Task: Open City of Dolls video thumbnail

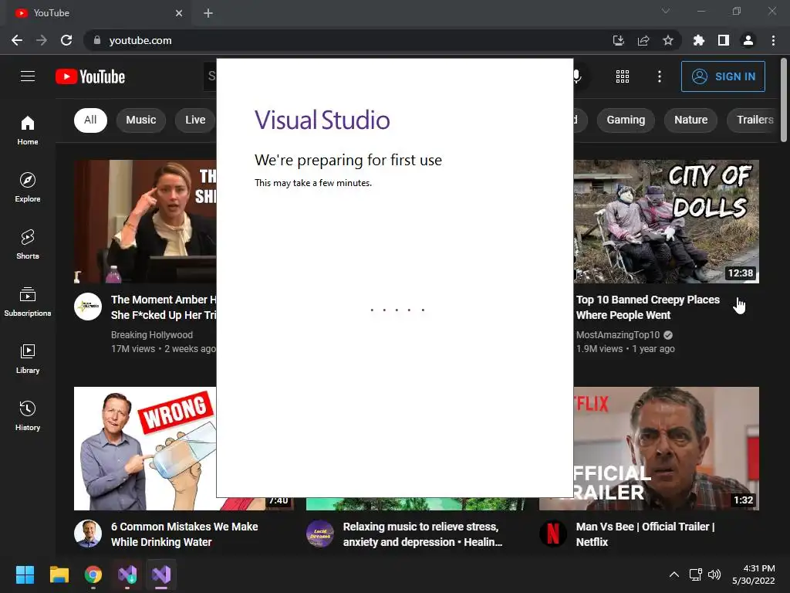Action: tap(666, 222)
